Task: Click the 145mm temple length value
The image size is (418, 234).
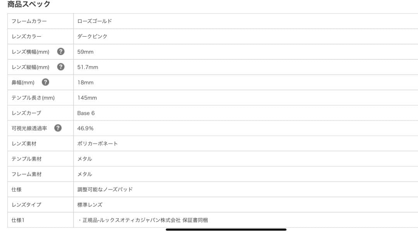Action: [87, 97]
